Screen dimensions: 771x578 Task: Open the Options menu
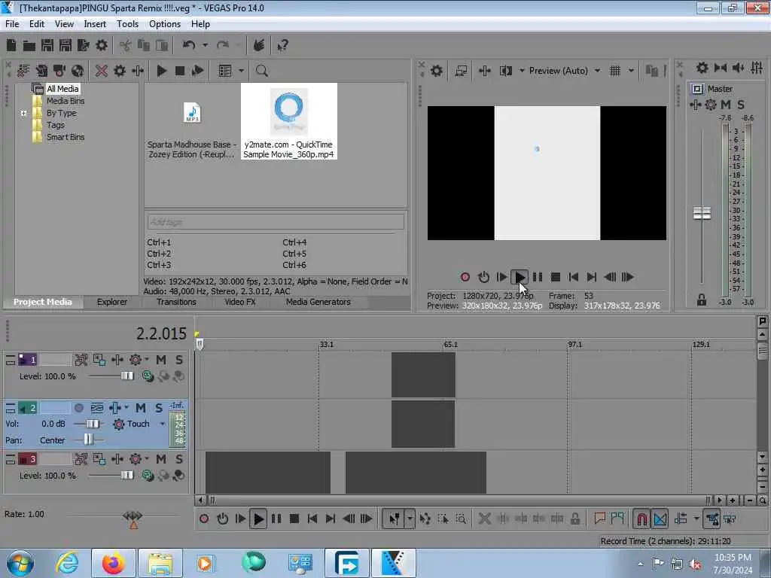(x=165, y=23)
